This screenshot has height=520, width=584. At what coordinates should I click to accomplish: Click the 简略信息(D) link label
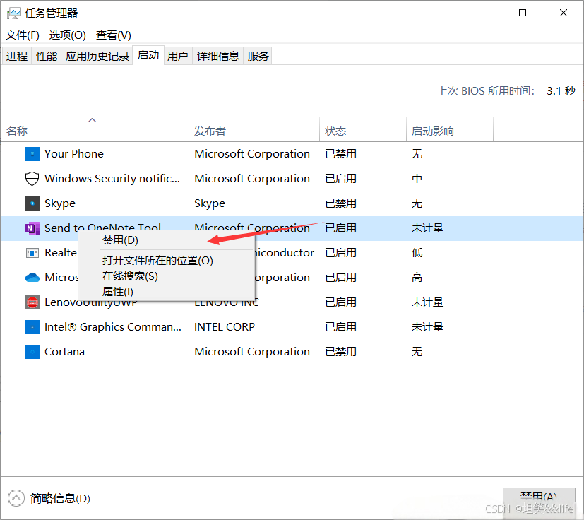(60, 498)
